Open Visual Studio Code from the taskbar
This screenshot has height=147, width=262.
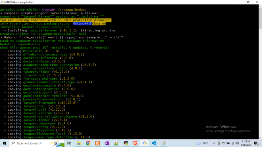(x=154, y=143)
